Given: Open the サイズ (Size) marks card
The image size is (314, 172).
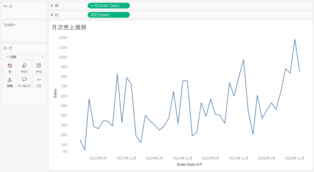Looking at the screenshot, I should [24, 68].
